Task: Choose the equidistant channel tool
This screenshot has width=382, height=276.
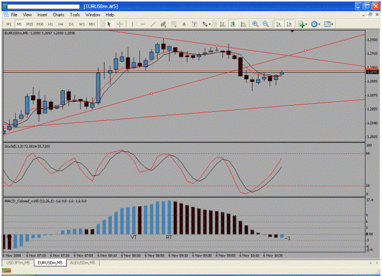Action: 163,24
